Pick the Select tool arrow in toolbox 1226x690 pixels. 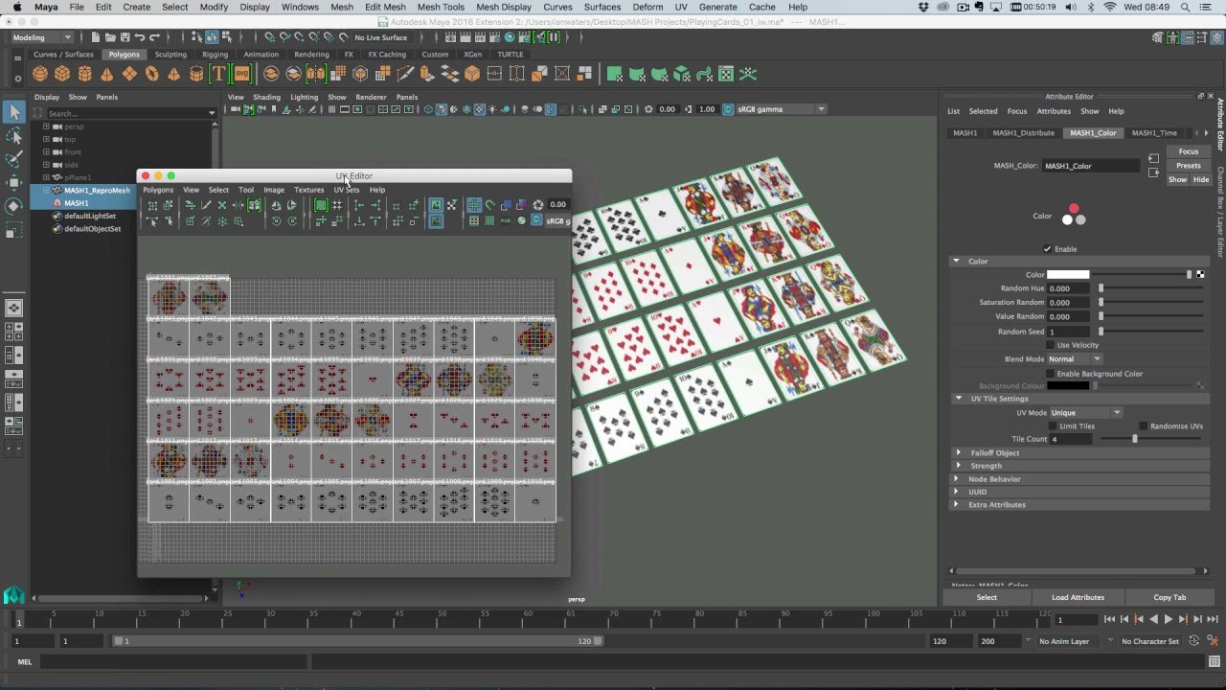13,112
